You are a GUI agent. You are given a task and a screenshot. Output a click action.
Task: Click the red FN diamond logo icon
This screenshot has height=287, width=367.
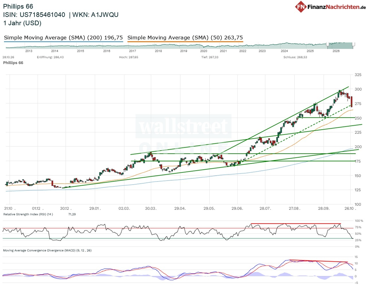coord(301,7)
